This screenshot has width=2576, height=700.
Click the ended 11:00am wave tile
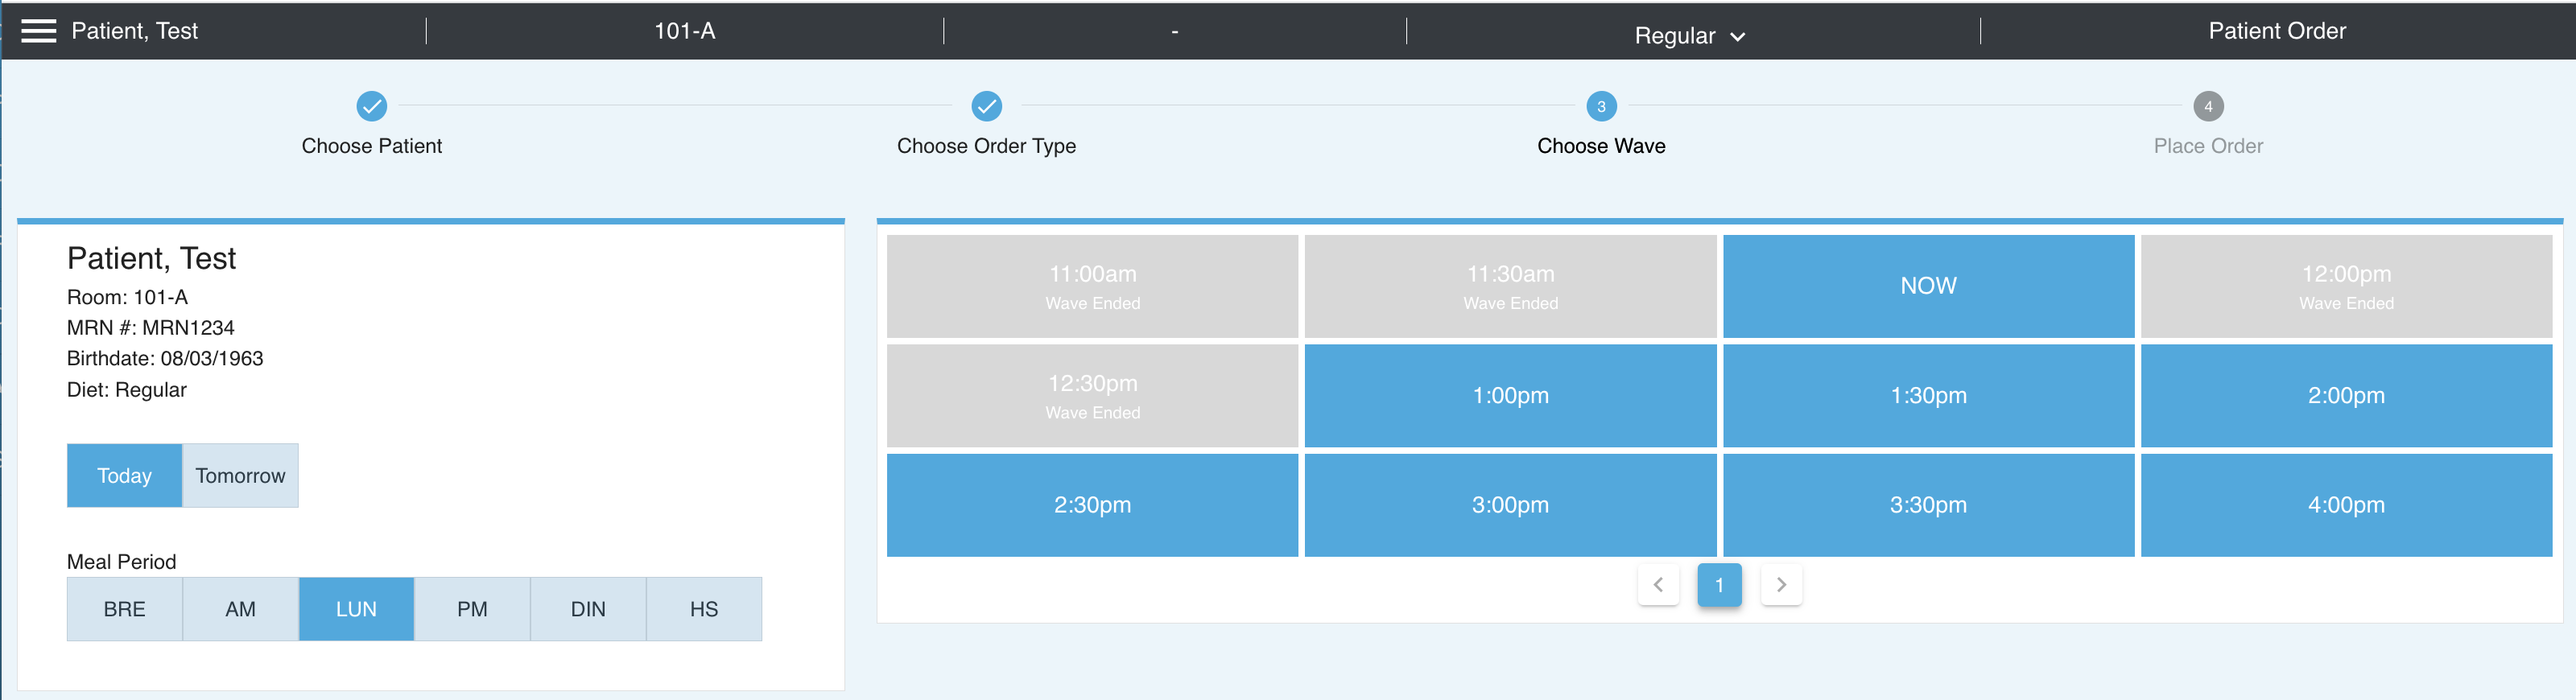click(x=1092, y=286)
